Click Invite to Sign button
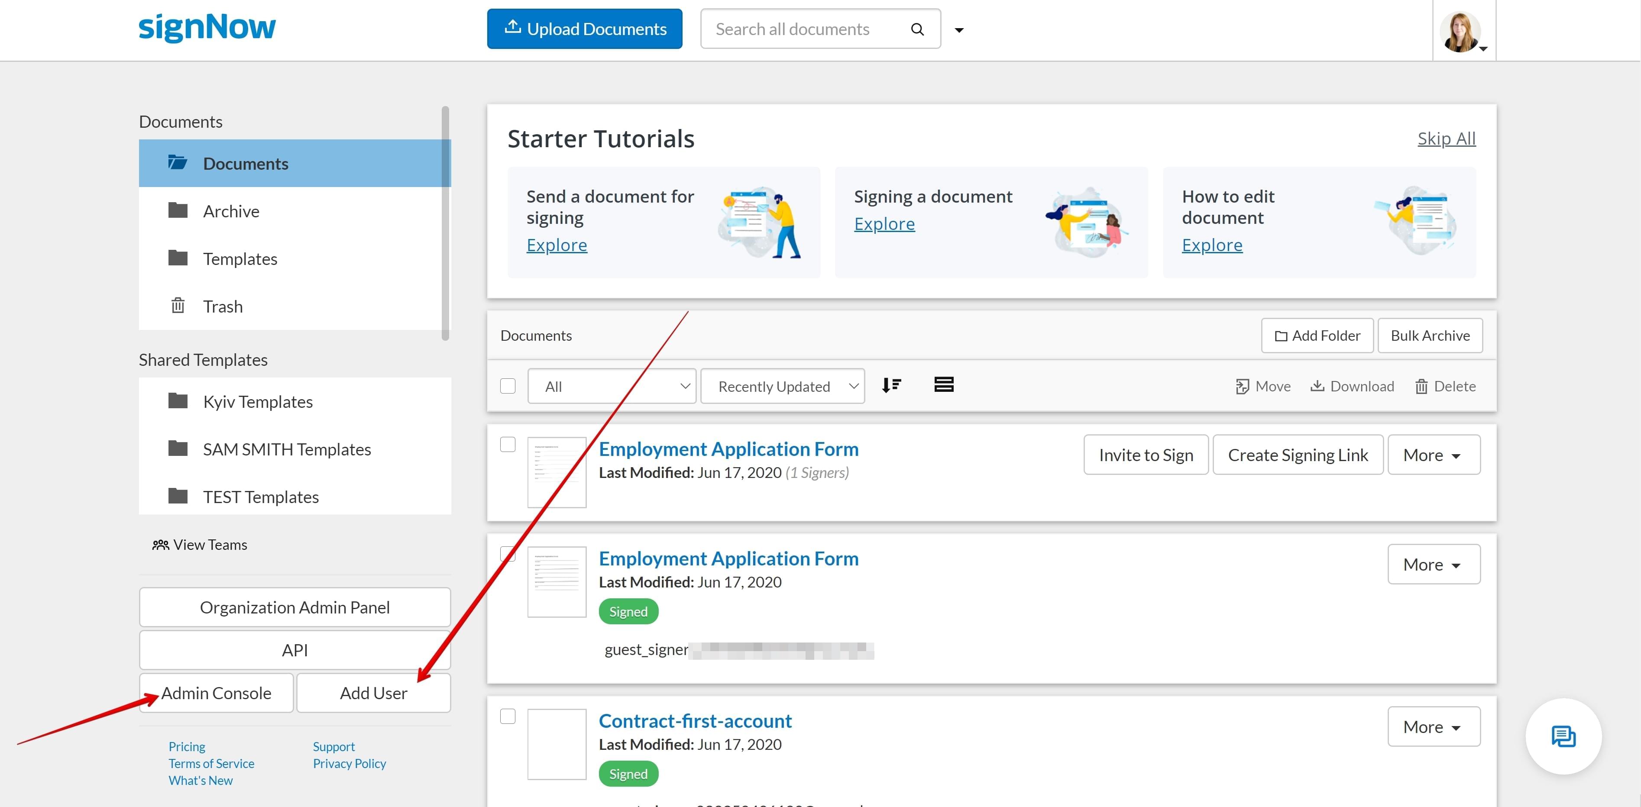Viewport: 1641px width, 807px height. click(1146, 455)
